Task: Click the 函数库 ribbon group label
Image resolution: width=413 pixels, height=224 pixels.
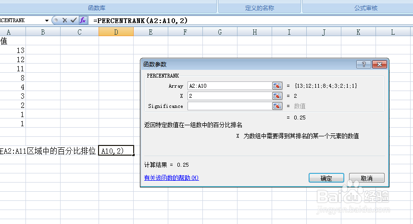Action: [97, 8]
